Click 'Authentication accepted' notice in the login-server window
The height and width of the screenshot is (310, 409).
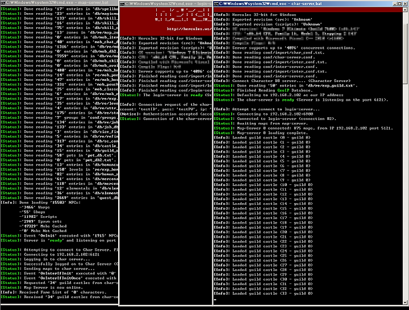[166, 114]
